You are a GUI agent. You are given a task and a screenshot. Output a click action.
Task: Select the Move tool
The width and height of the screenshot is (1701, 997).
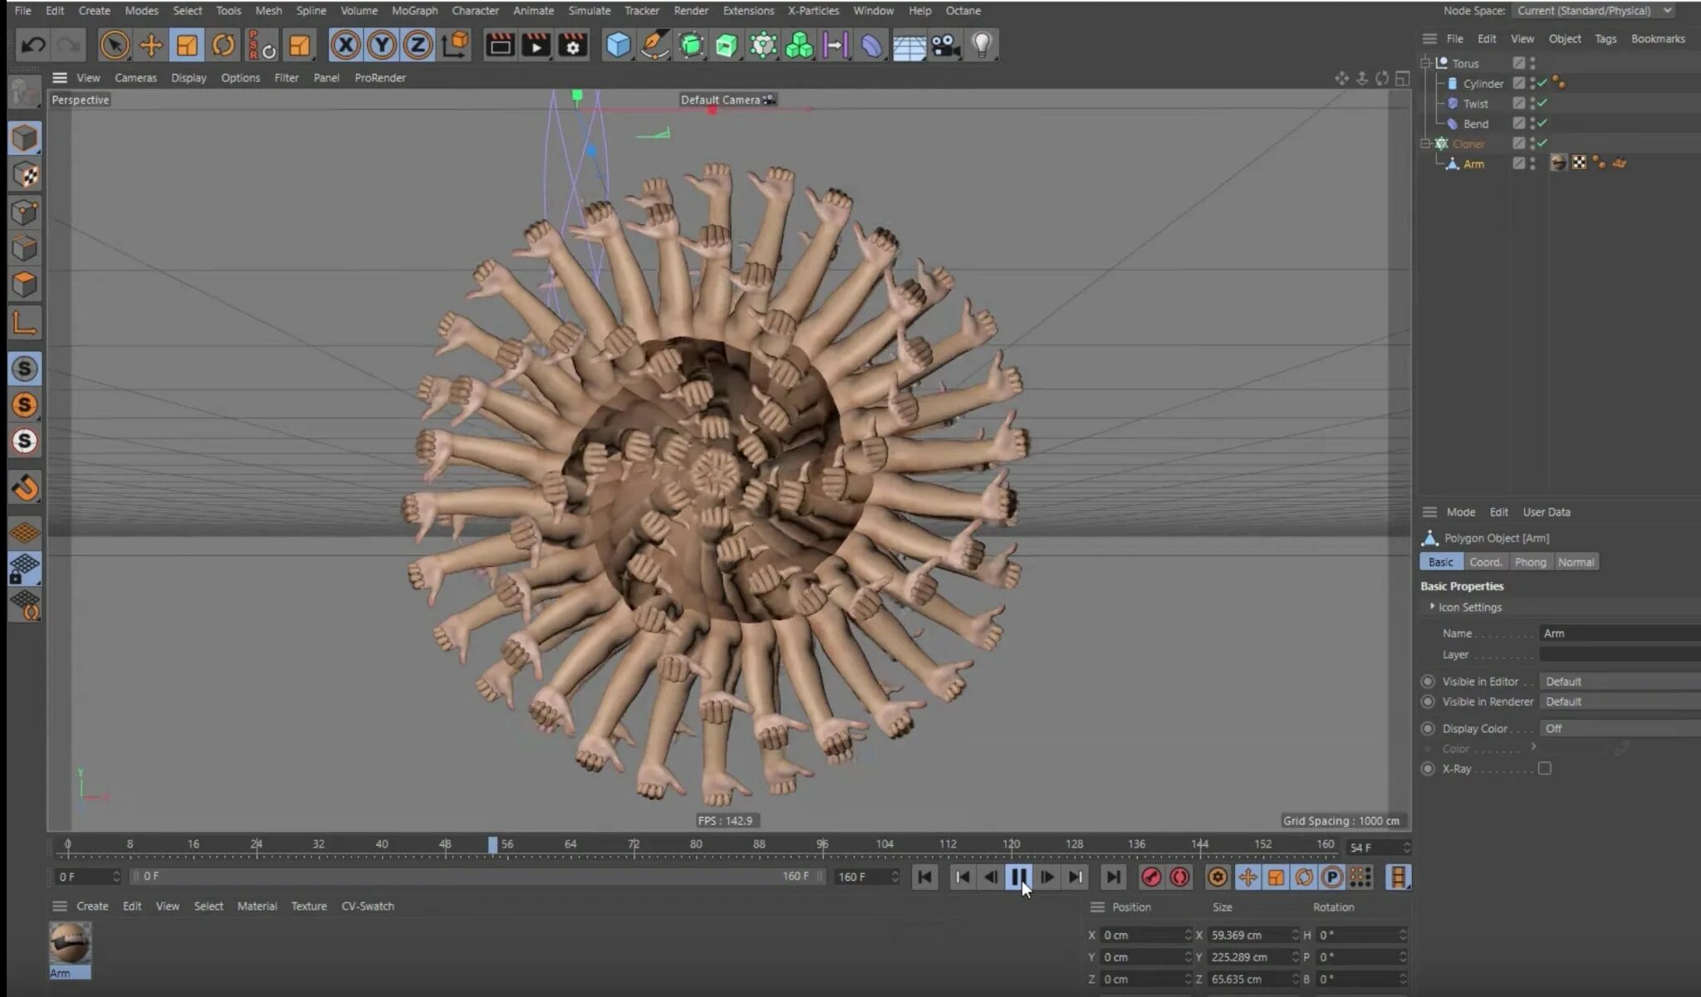tap(150, 45)
